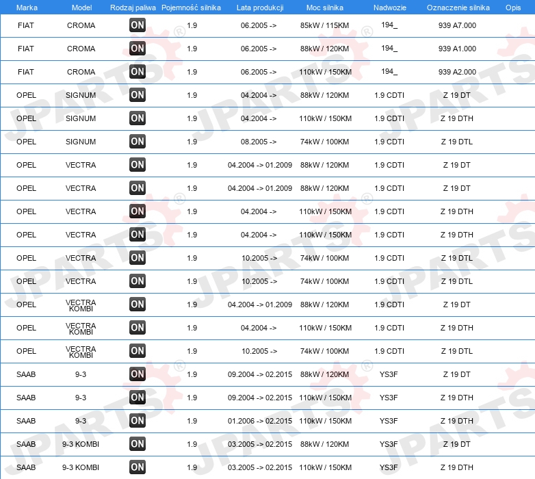
Task: Click VECTRA KOMBI in Z 19 DTH row
Action: tap(81, 328)
